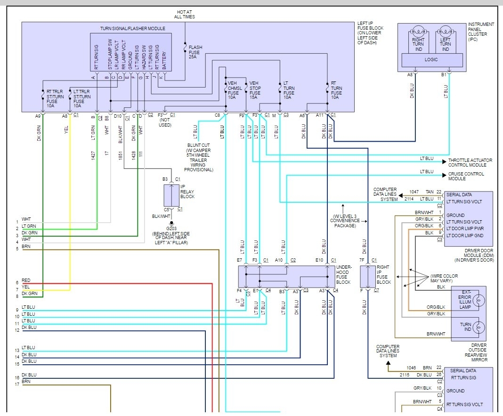Click the Blunt Cut wiring note
This screenshot has width=503, height=416.
(x=198, y=157)
